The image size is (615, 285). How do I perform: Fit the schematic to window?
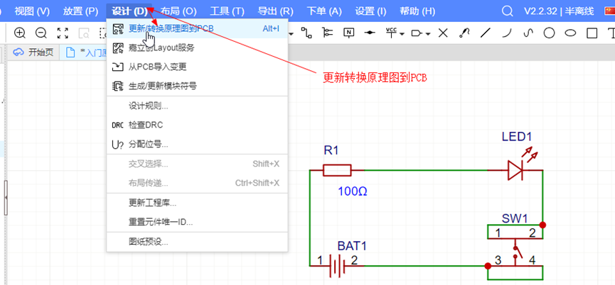(63, 33)
